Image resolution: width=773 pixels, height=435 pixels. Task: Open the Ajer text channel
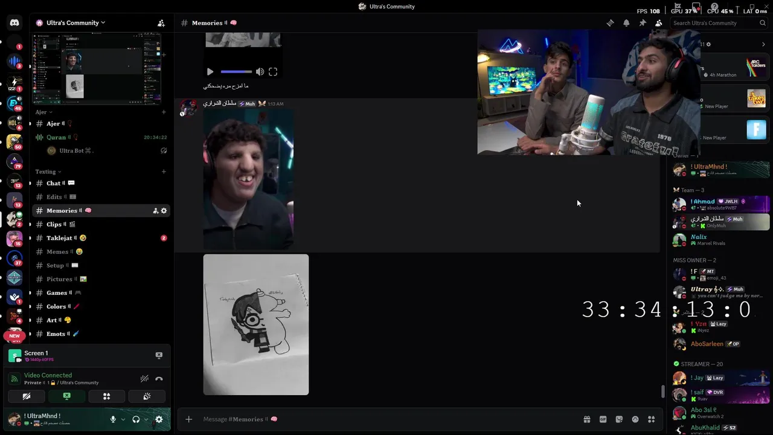(101, 123)
